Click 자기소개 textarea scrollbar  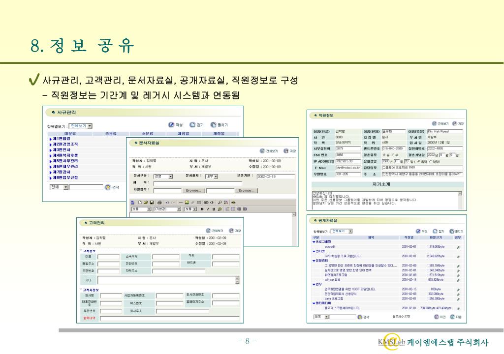coord(460,200)
